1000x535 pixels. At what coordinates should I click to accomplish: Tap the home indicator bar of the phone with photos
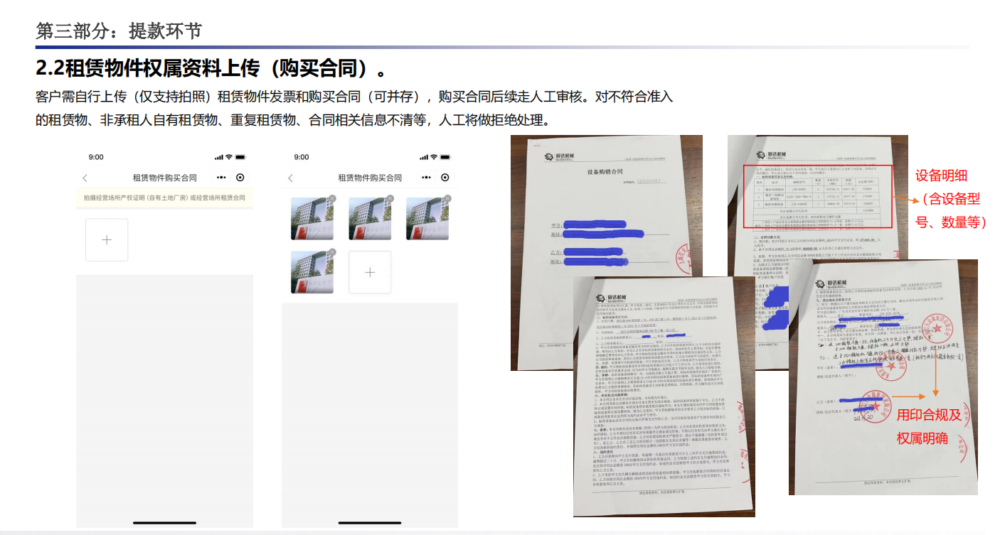tap(370, 523)
